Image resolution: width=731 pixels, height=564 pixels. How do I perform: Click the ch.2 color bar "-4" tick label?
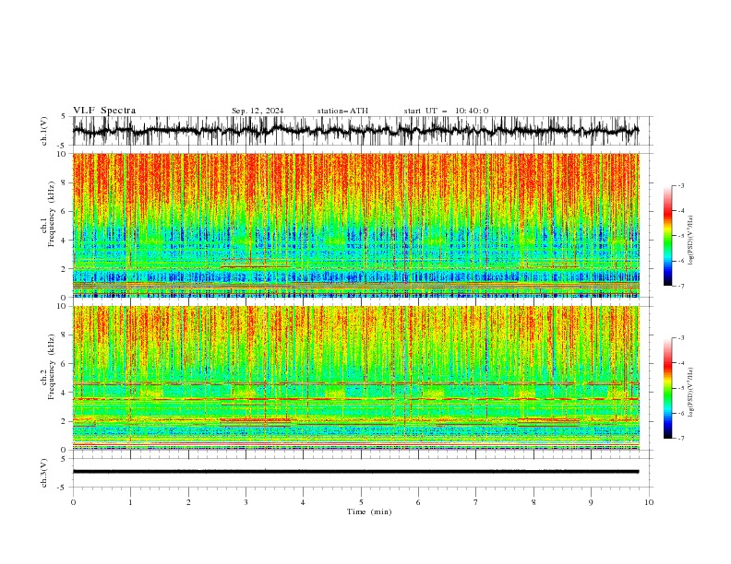pos(681,363)
